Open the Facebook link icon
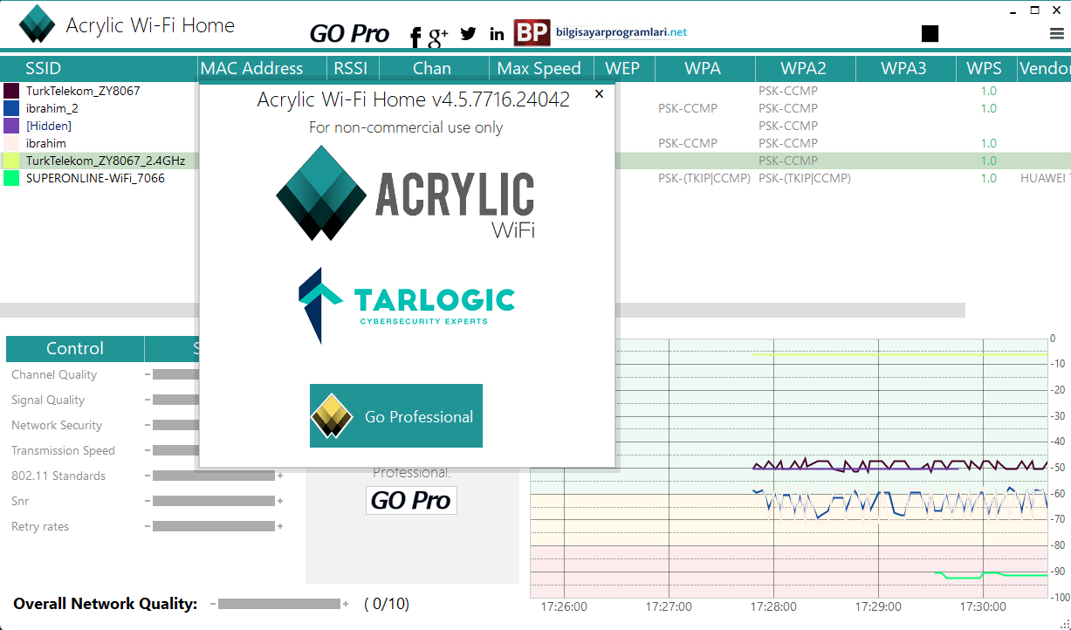1071x630 pixels. tap(415, 37)
